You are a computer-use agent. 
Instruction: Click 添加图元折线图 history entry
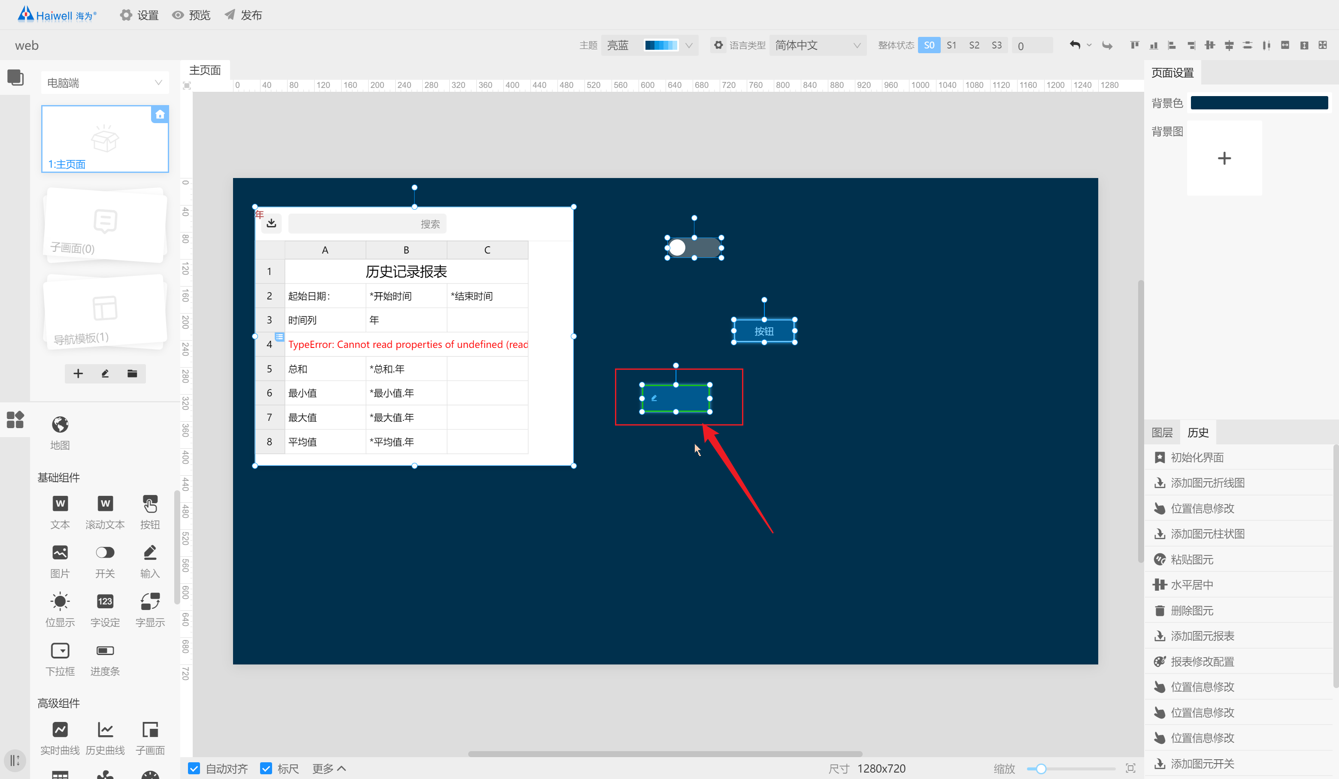[x=1239, y=482]
